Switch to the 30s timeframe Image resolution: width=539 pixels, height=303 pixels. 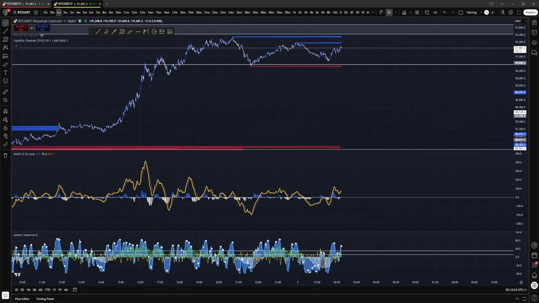pos(52,13)
